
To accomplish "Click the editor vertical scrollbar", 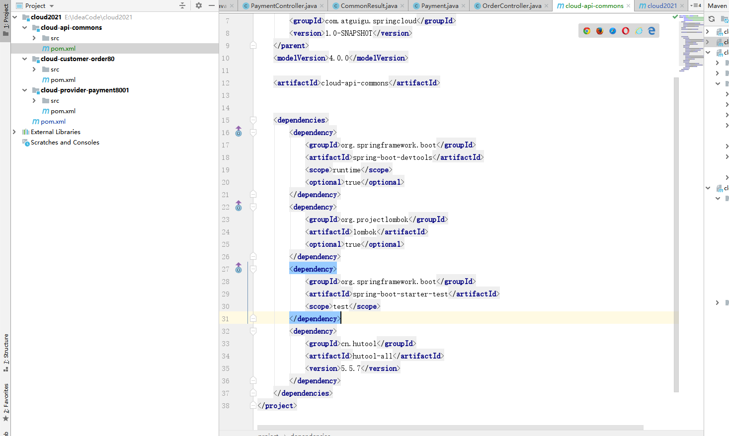I will click(676, 234).
